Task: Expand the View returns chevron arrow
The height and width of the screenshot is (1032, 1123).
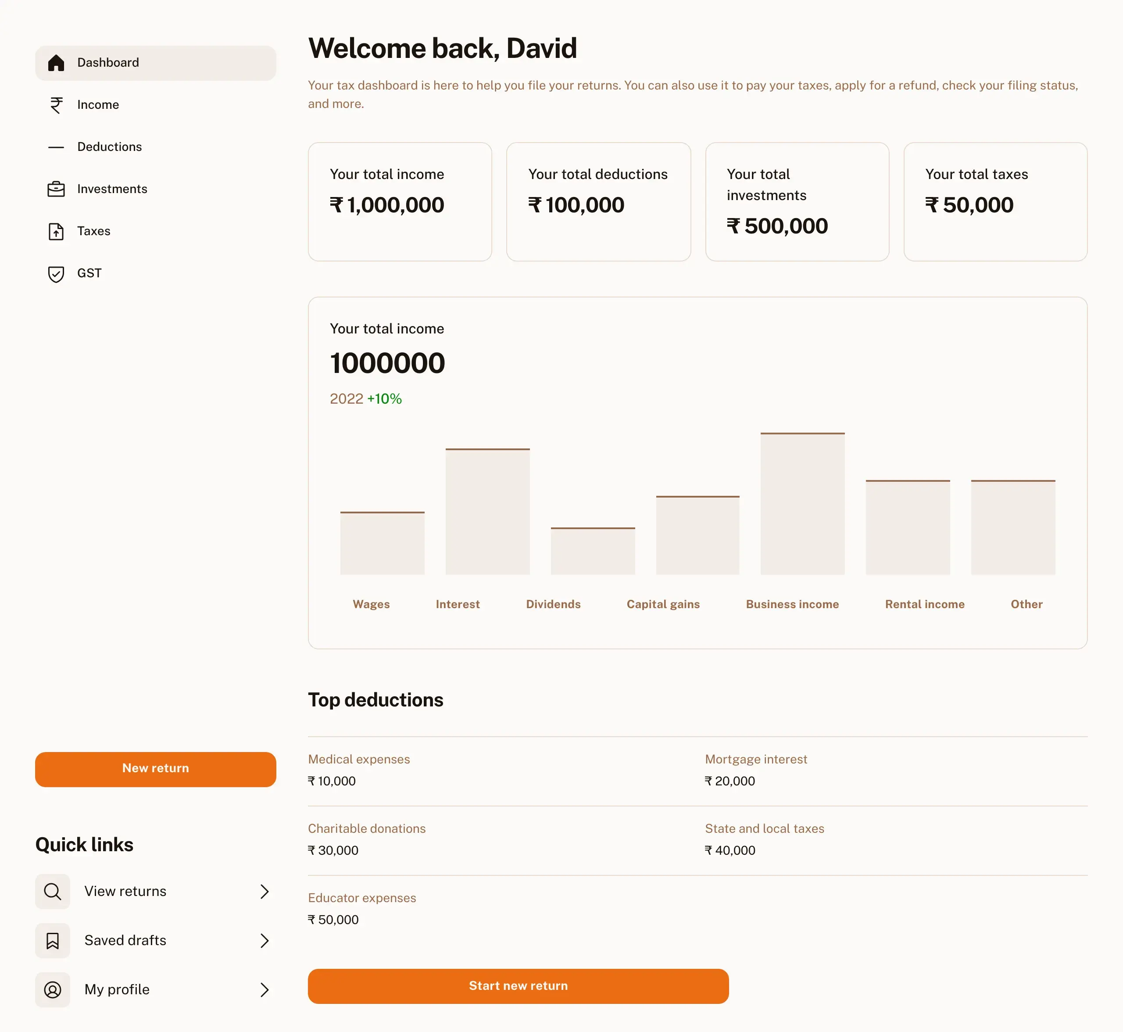Action: coord(265,891)
